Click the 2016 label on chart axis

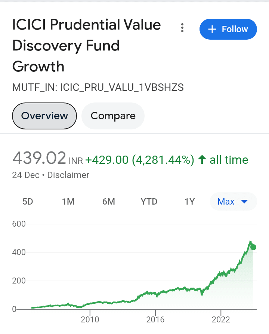[155, 319]
